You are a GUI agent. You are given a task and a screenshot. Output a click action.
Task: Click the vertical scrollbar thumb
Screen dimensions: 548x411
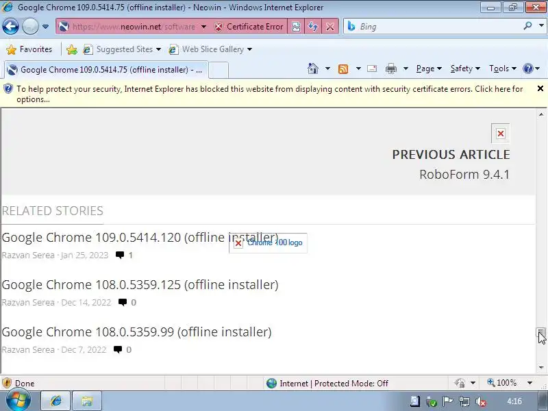coord(541,332)
